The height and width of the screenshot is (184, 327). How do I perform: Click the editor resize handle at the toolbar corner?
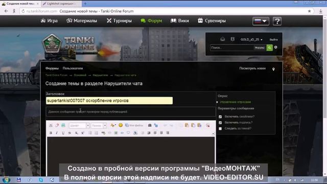(213, 134)
